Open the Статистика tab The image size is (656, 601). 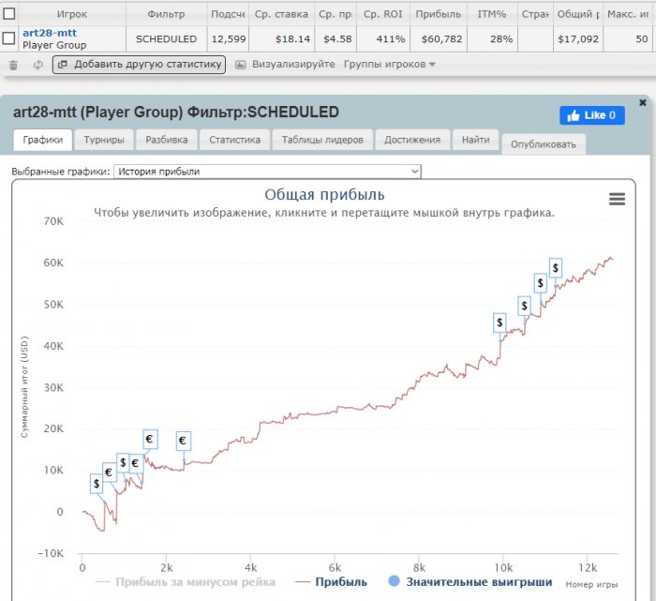click(x=234, y=140)
